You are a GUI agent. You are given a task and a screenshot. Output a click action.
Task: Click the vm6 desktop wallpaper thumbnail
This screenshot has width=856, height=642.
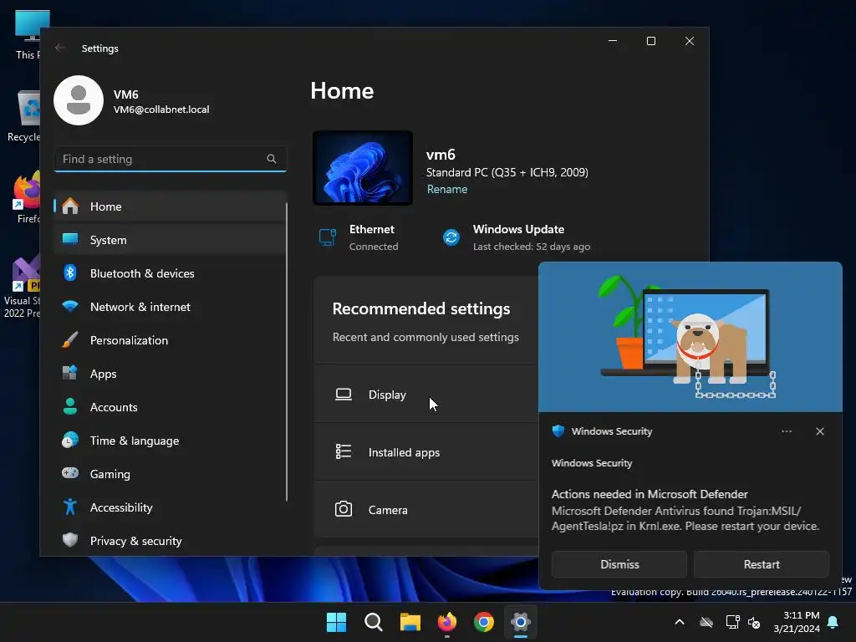tap(363, 167)
